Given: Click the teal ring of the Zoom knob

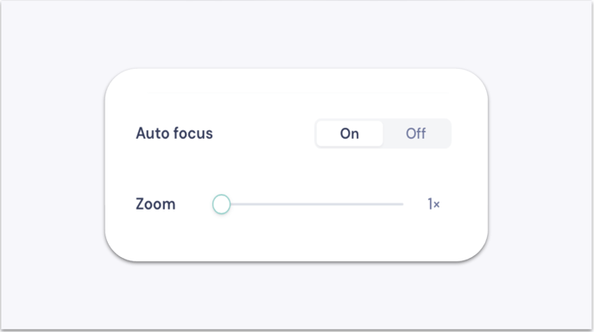Looking at the screenshot, I should [x=213, y=204].
